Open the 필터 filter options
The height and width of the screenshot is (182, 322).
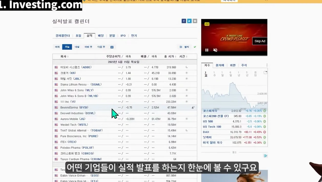click(x=184, y=47)
